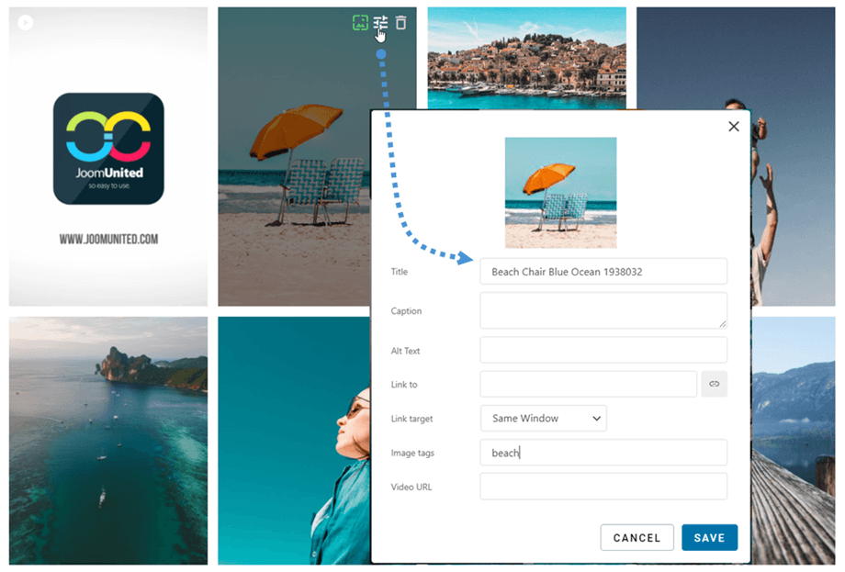Click the link chain icon beside Link to
This screenshot has height=572, width=845.
714,384
